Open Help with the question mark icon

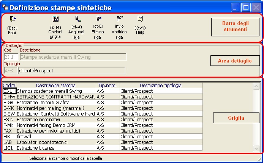[140, 19]
